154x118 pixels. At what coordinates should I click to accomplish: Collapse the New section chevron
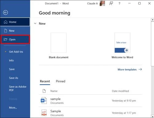(x=35, y=23)
